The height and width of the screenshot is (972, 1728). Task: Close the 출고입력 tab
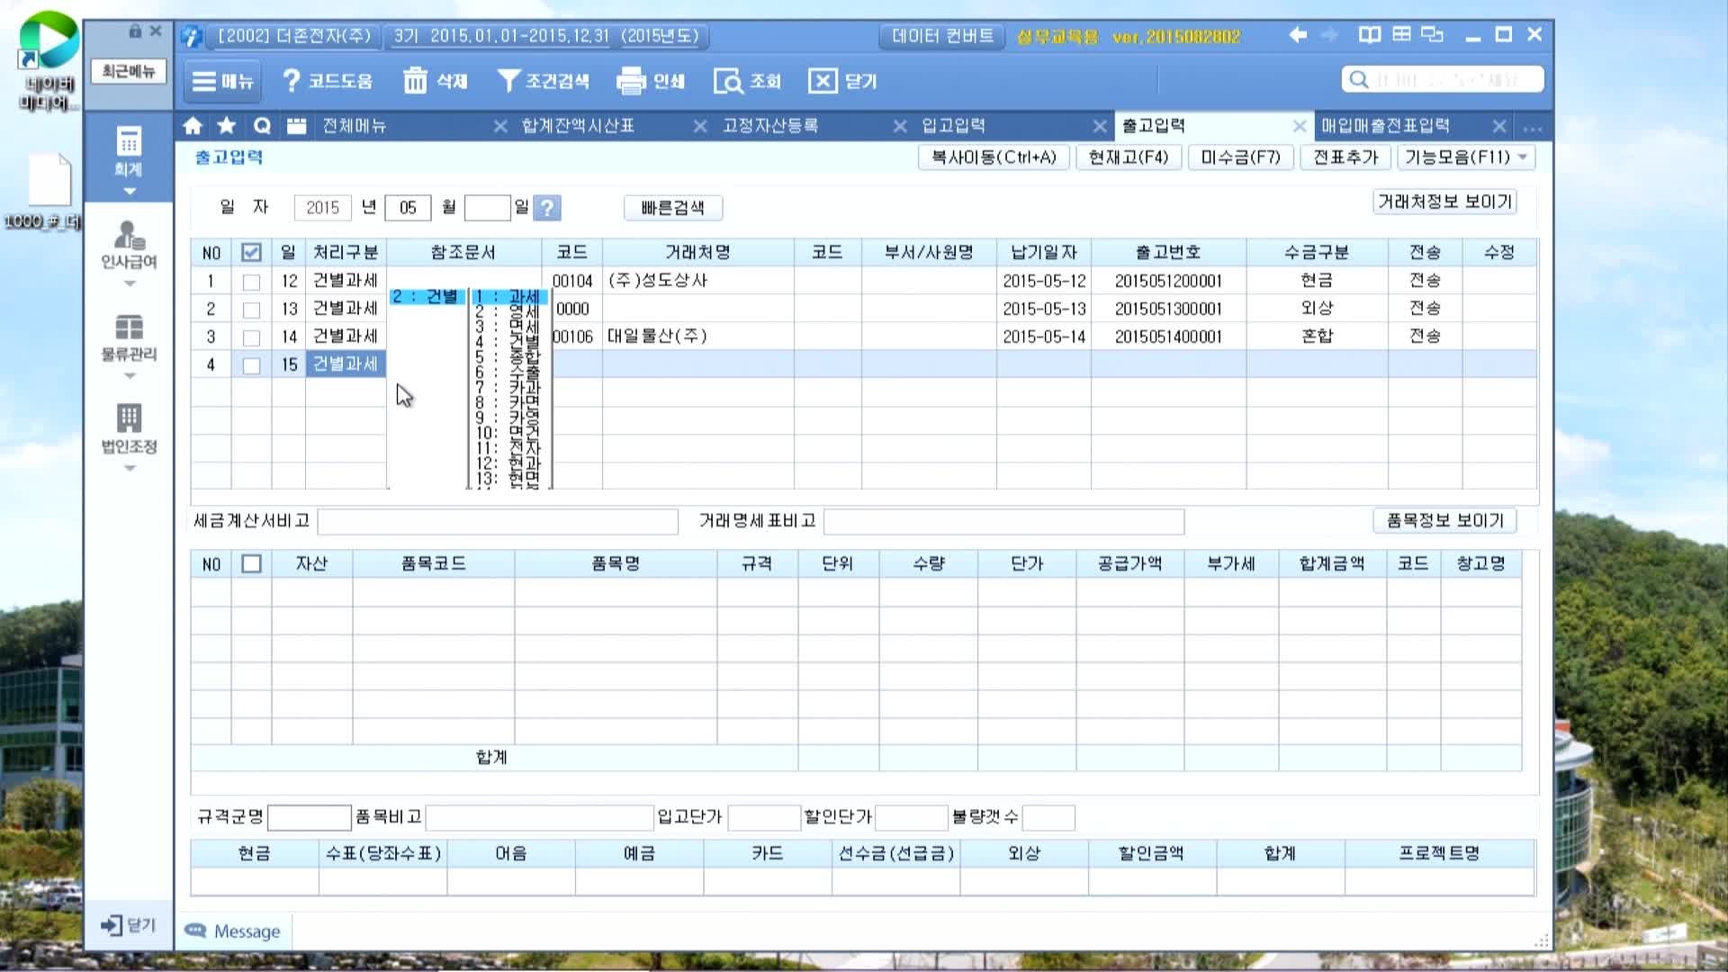[1299, 127]
